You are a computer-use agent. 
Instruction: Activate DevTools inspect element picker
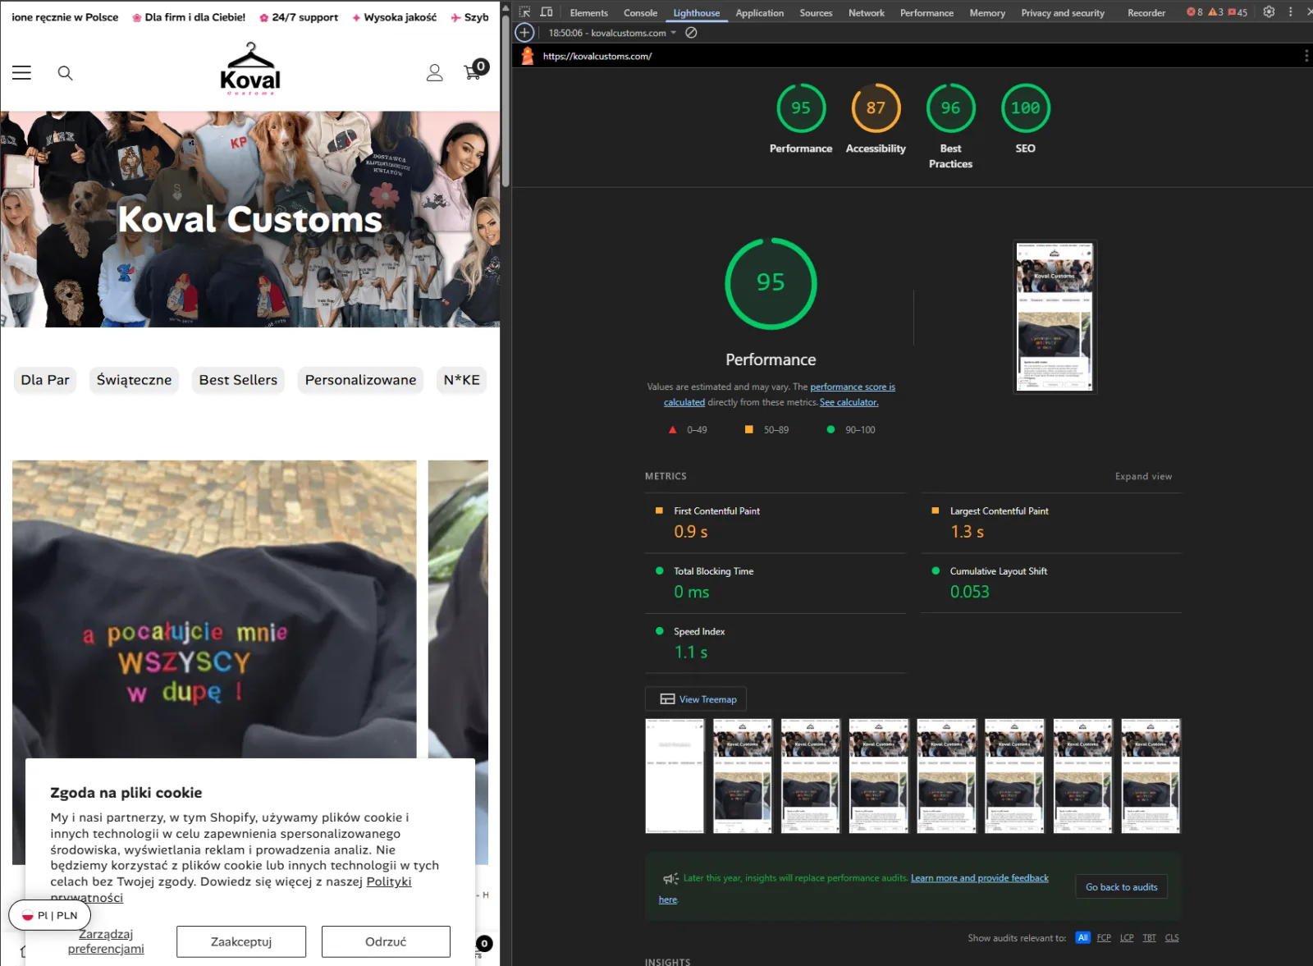524,12
